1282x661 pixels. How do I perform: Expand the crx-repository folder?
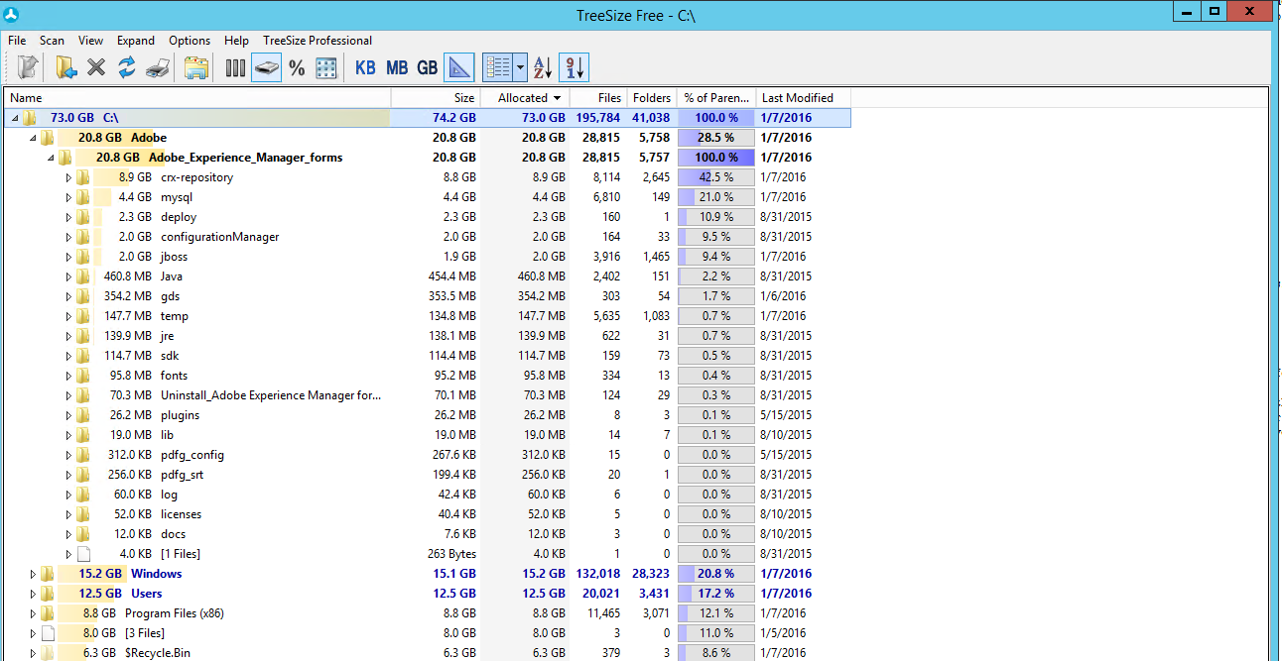click(x=68, y=177)
